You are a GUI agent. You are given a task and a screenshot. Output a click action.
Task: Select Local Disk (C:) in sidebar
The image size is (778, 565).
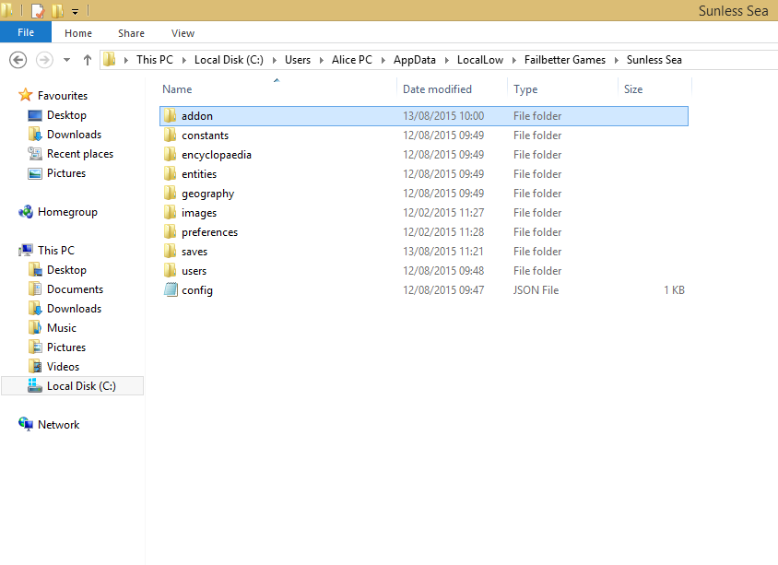pyautogui.click(x=73, y=386)
